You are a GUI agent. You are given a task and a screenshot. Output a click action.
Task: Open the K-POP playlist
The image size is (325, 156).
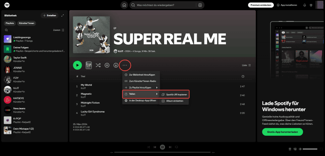coord(35,120)
